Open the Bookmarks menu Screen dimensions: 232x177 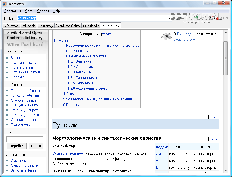pos(13,11)
